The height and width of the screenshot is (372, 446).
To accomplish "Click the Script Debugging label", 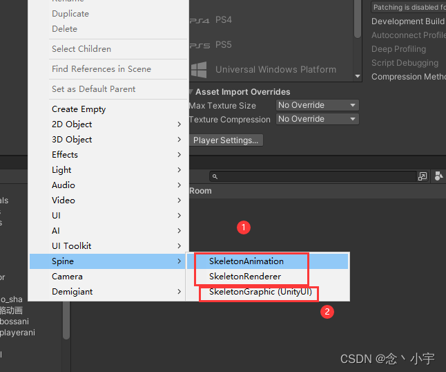I will tap(405, 63).
